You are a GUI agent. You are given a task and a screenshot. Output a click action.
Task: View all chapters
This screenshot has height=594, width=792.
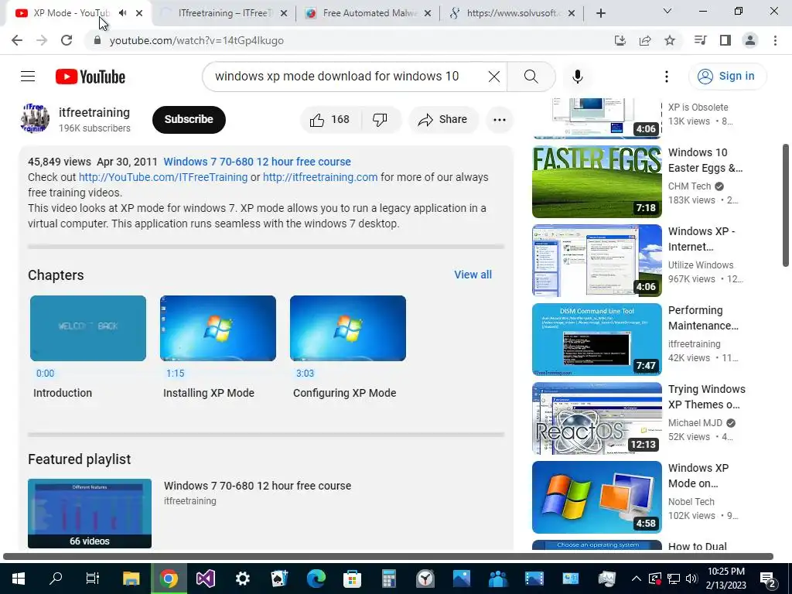click(473, 275)
